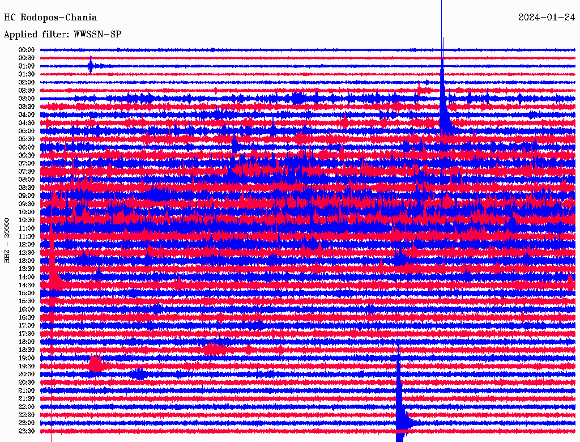Click the red event burst on 18:30 trace

[215, 350]
